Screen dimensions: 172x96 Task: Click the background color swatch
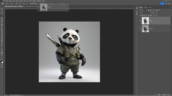tap(2, 62)
